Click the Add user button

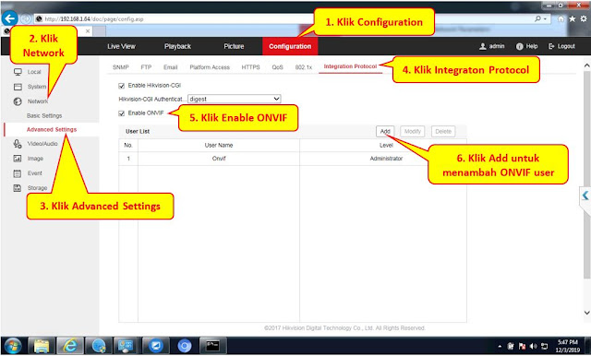(x=385, y=131)
